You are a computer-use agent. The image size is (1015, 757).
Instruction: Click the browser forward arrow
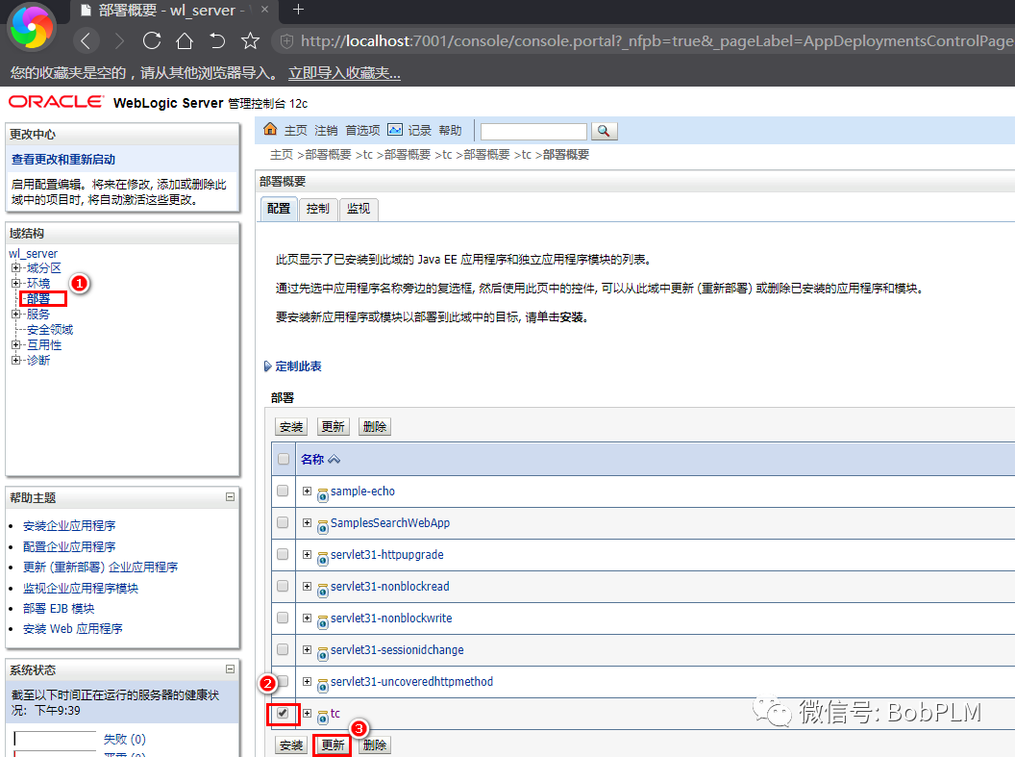click(119, 40)
